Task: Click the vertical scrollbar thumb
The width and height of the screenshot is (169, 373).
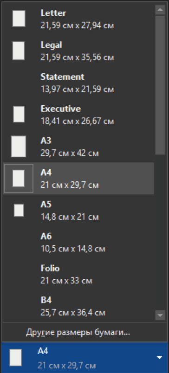Action: [x=160, y=85]
